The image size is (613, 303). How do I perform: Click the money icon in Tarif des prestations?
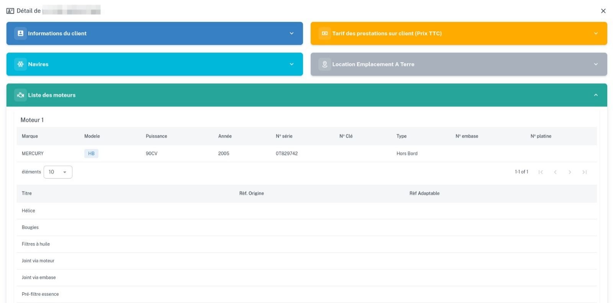point(325,33)
